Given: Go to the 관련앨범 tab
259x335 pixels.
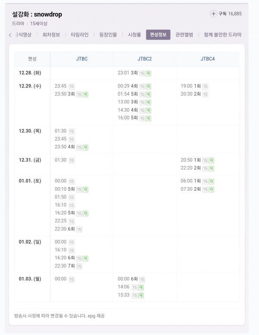Looking at the screenshot, I should (184, 35).
